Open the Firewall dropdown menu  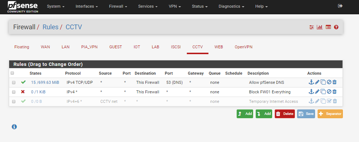click(x=118, y=7)
